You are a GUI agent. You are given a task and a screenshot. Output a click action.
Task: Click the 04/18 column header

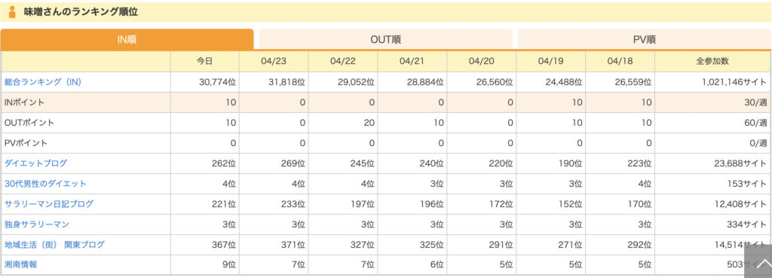click(620, 62)
